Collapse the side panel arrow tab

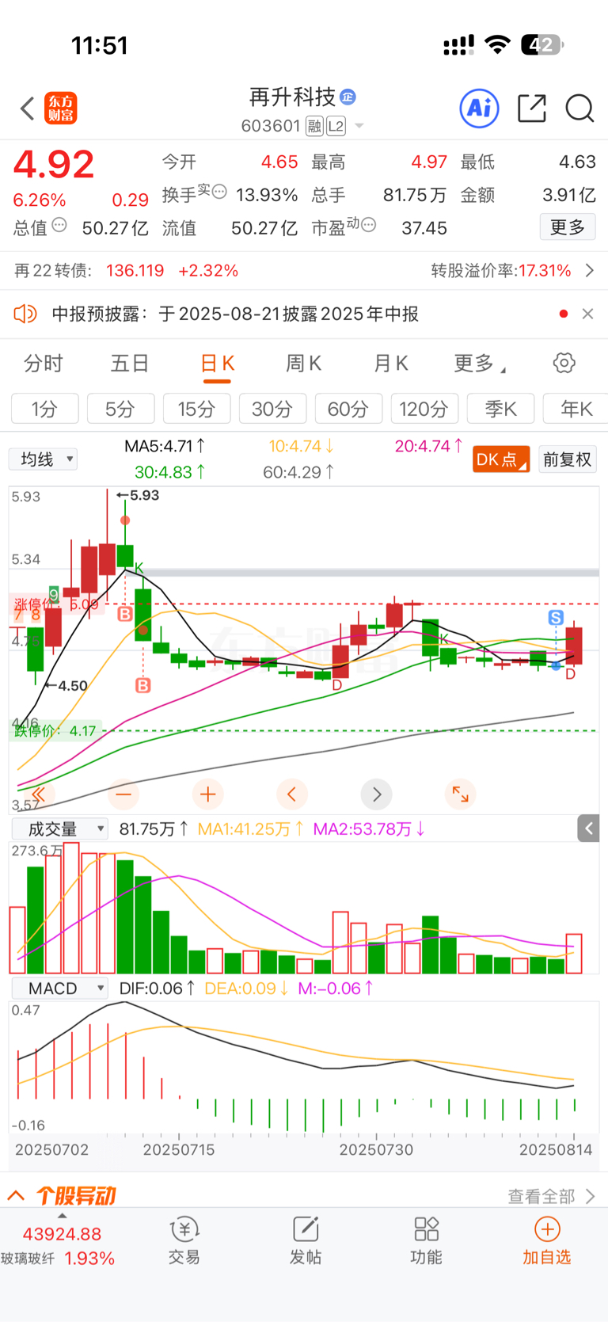click(x=588, y=829)
